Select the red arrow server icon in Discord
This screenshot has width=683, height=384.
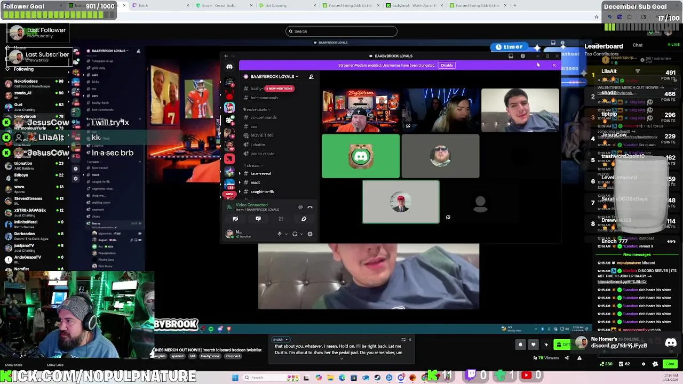pos(229,158)
